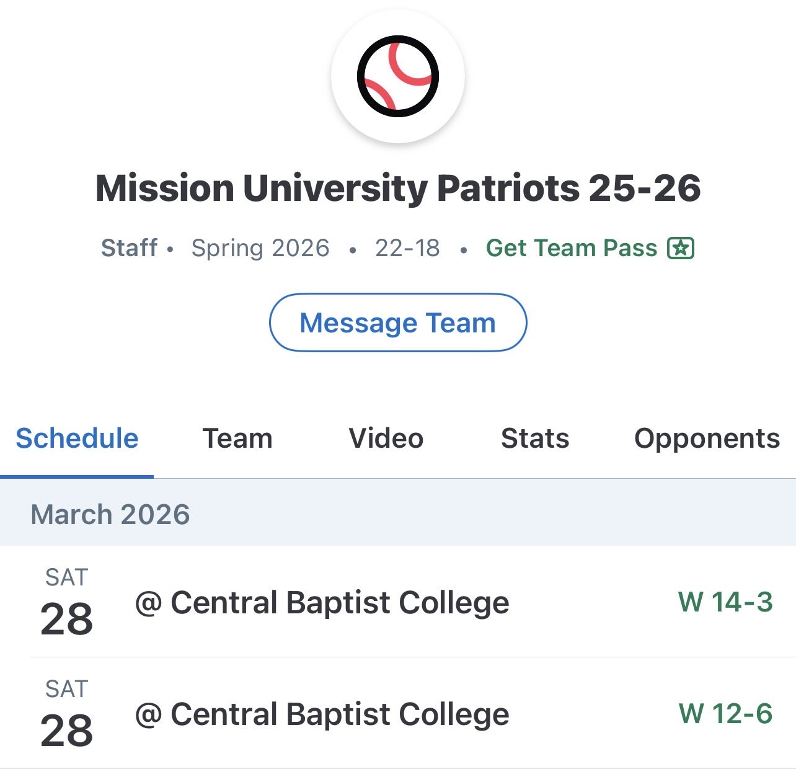Viewport: 796px width, 769px height.
Task: Open the Video tab
Action: [386, 438]
